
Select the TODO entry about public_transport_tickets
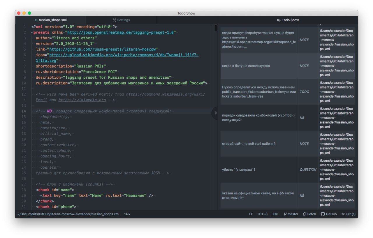[x=259, y=92]
